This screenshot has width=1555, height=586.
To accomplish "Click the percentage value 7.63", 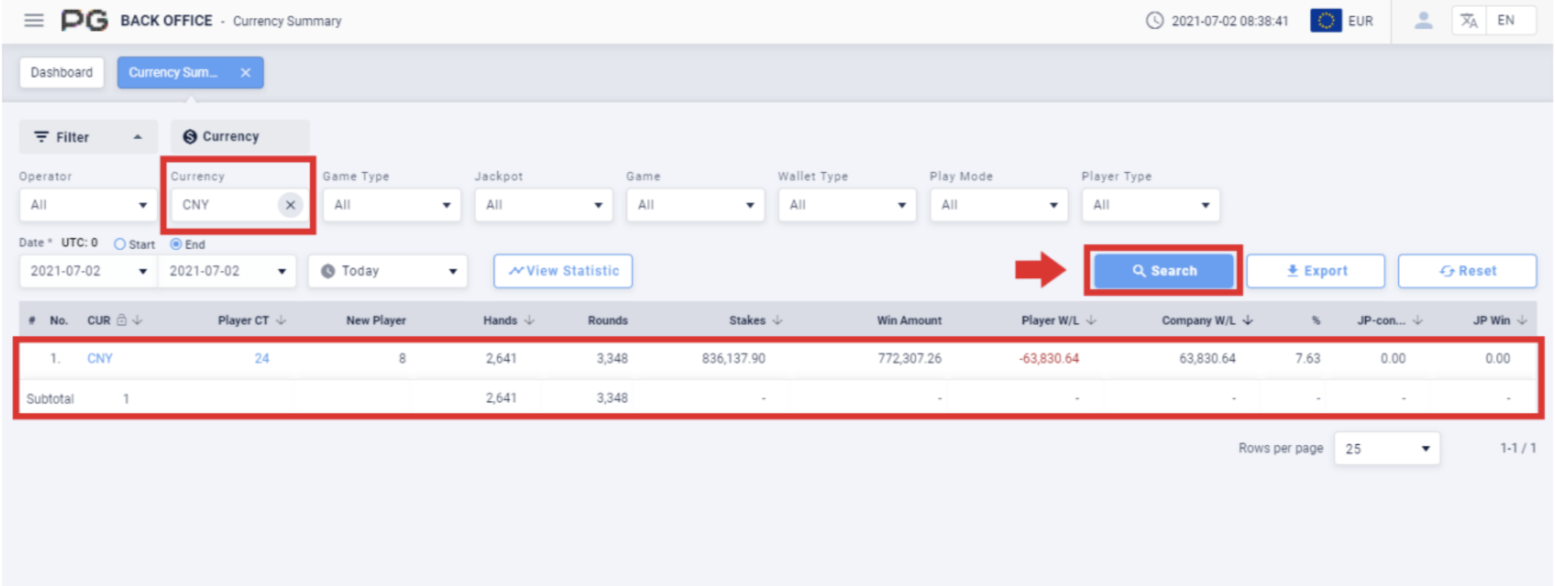I will click(1308, 359).
